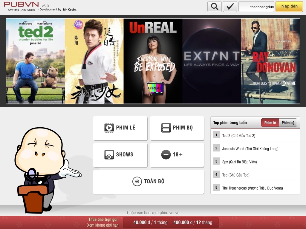The width and height of the screenshot is (306, 229).
Task: Click the Nạp tiền button
Action: 289,7
